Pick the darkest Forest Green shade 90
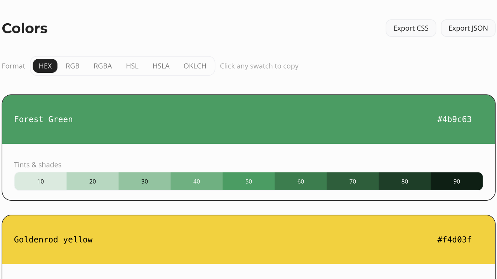The width and height of the screenshot is (497, 279). [x=457, y=181]
